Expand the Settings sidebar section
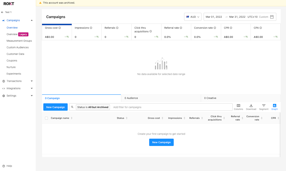 click(x=32, y=96)
